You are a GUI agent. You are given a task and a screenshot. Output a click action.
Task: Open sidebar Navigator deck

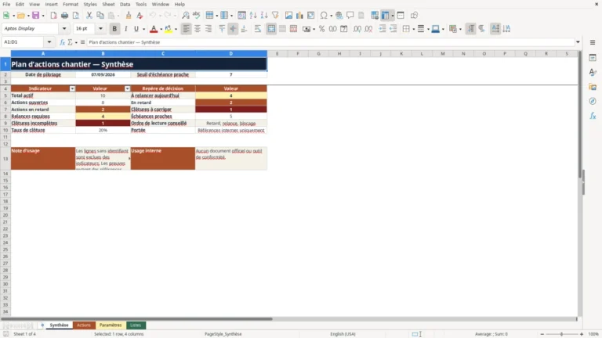click(593, 101)
